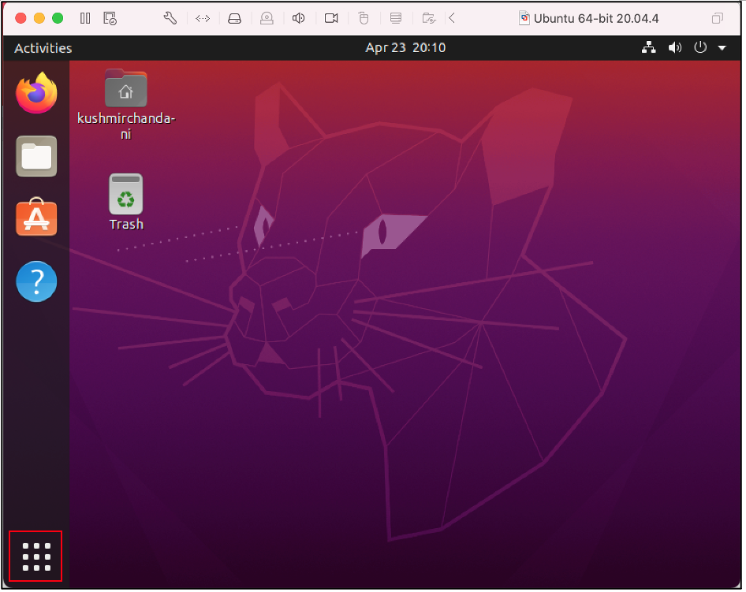Open the Files application from the dock
This screenshot has width=746, height=592.
click(x=35, y=155)
